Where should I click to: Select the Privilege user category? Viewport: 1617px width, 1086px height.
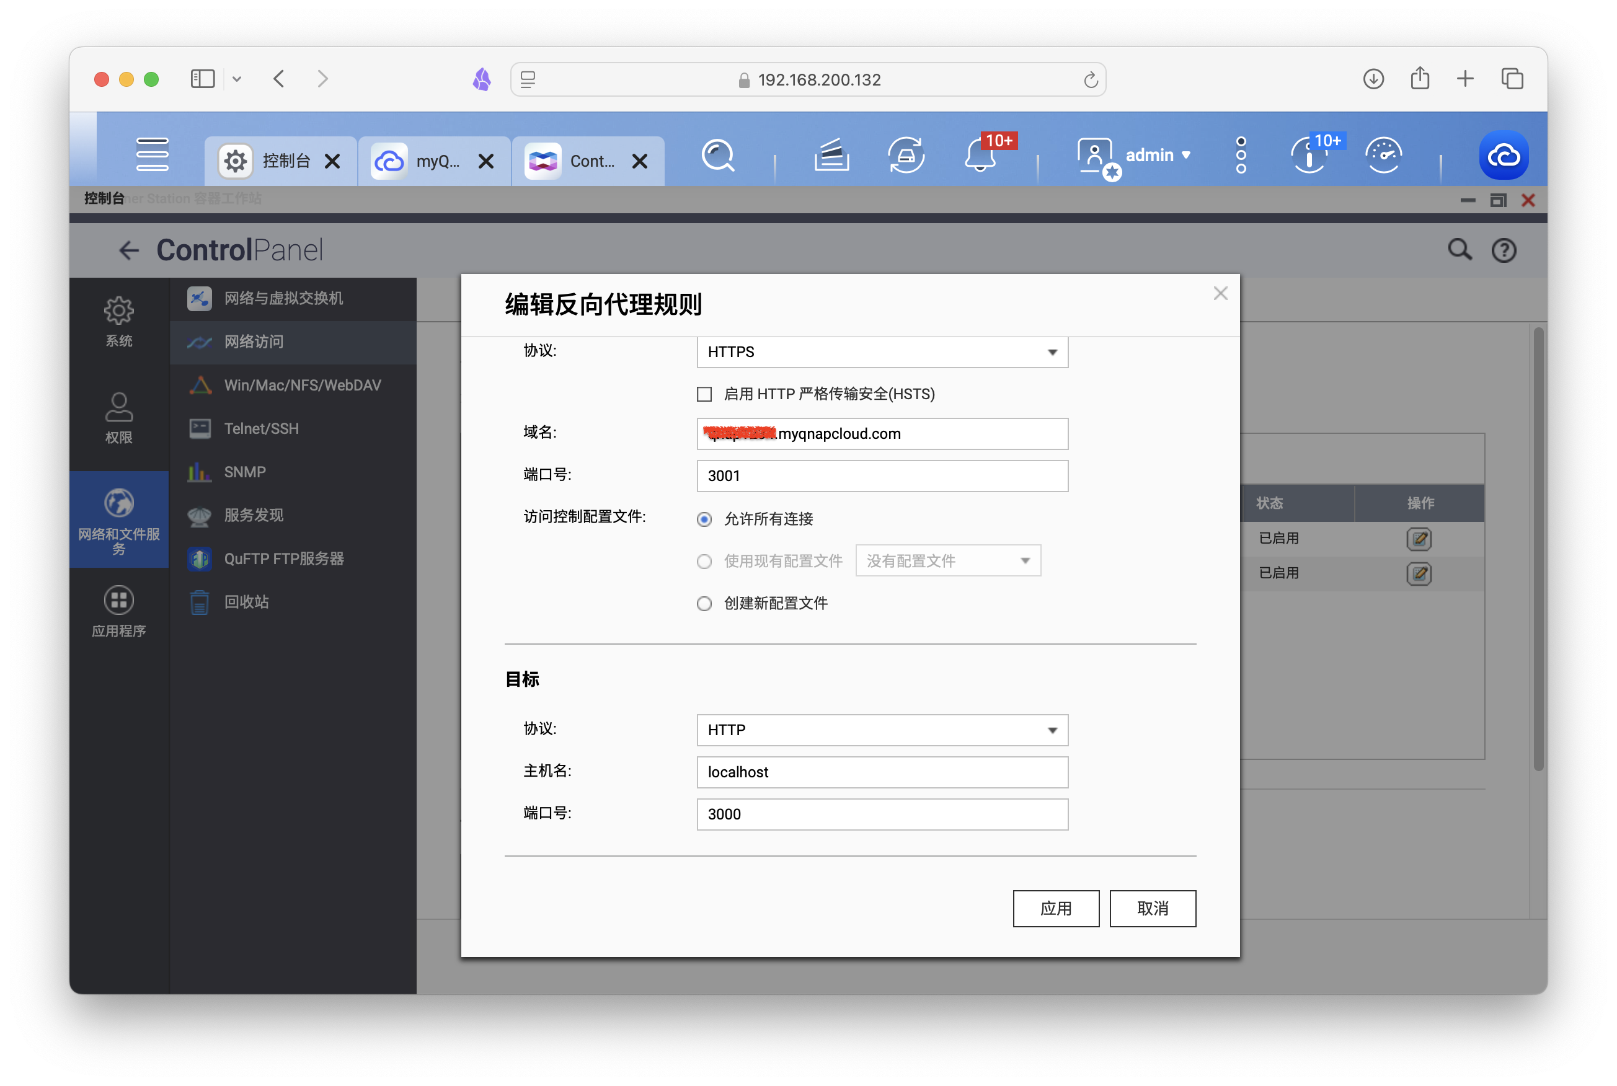[118, 418]
